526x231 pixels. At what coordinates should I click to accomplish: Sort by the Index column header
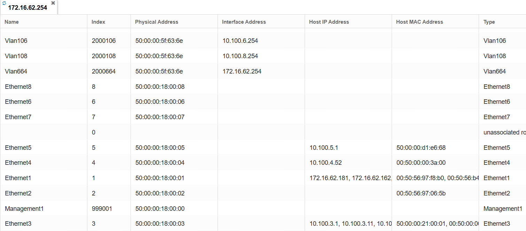point(99,22)
